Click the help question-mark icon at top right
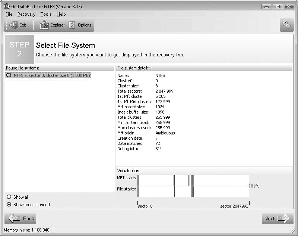Screen dimensions: 298x236 [286, 25]
